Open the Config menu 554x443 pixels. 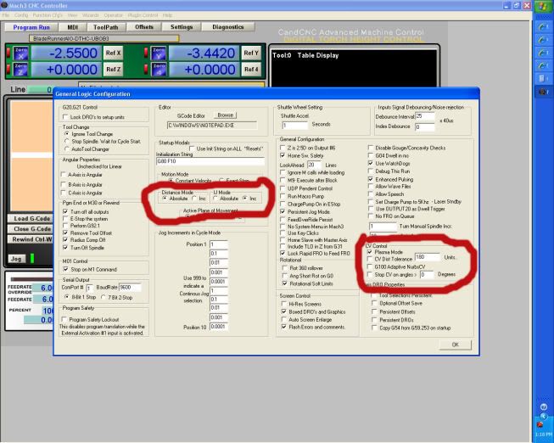pos(20,15)
